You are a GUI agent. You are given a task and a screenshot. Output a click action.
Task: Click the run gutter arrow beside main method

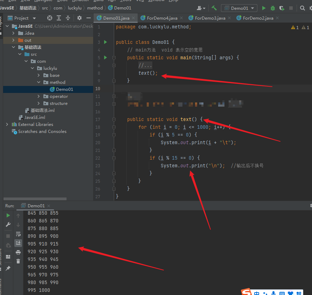(x=105, y=58)
